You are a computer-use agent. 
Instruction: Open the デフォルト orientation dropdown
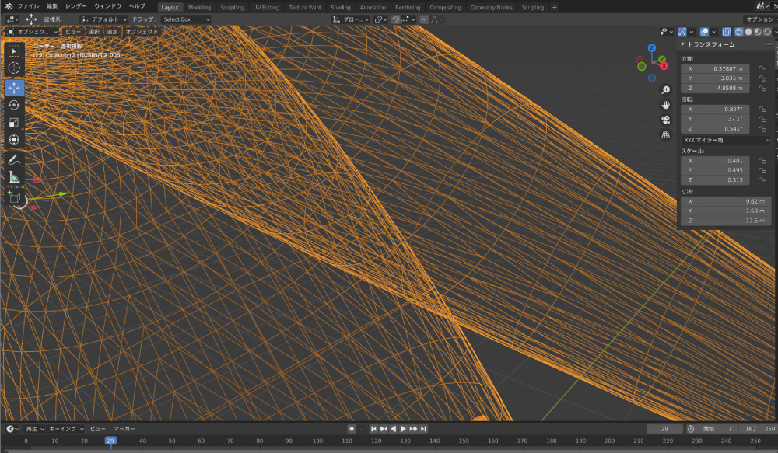point(103,19)
